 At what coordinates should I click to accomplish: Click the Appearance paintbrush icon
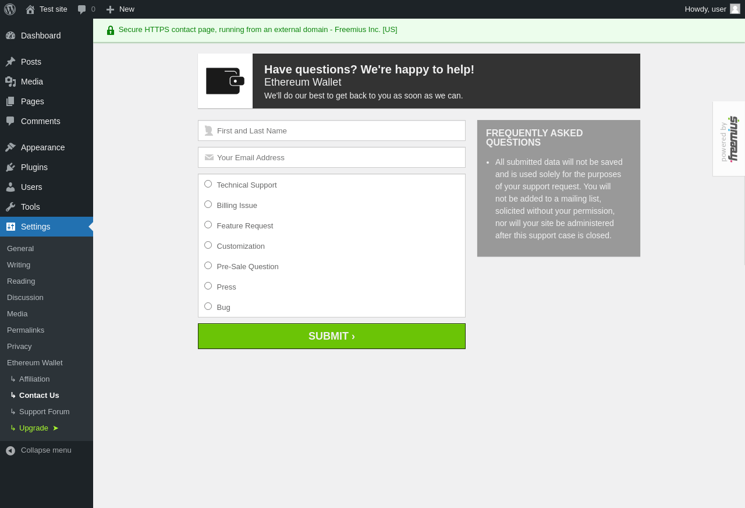coord(10,147)
